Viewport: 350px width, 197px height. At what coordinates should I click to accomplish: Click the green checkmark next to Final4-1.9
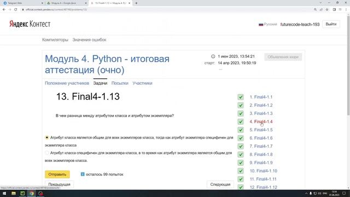tap(241, 163)
